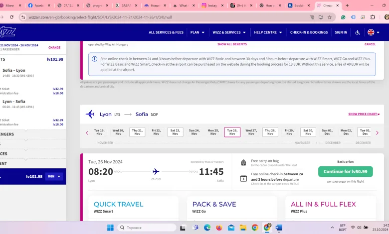
Task: Open Task View on the taskbar
Action: pyautogui.click(x=183, y=228)
